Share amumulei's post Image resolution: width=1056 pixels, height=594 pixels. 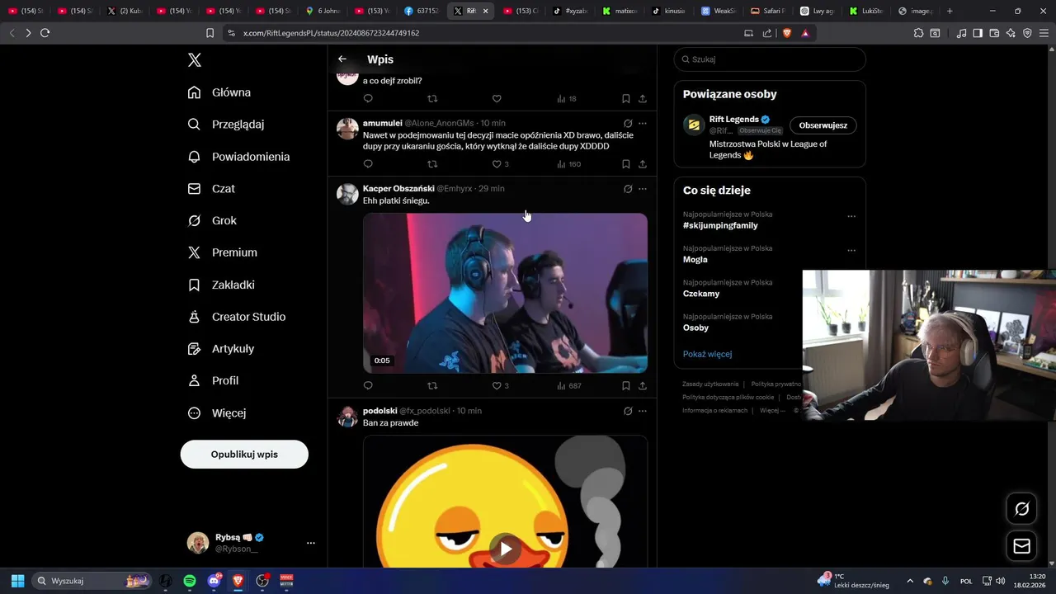coord(643,164)
